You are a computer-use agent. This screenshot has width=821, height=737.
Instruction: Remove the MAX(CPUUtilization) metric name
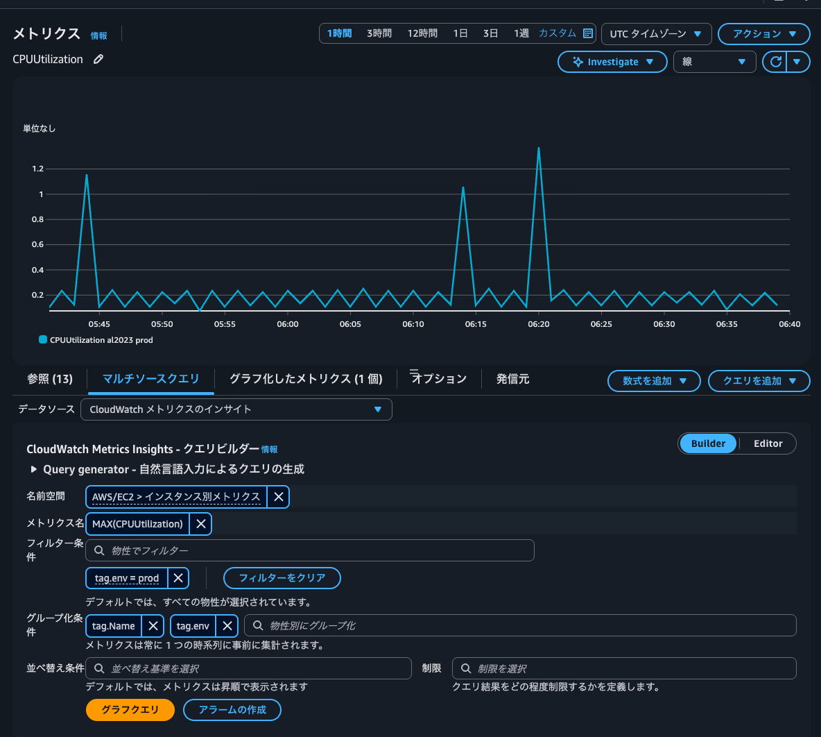(x=200, y=524)
